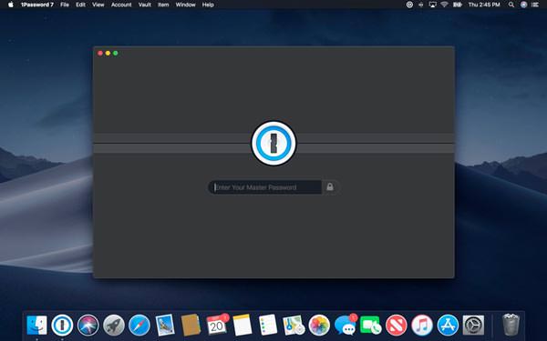This screenshot has height=341, width=547.
Task: Open Calendar icon showing 20
Action: point(217,325)
